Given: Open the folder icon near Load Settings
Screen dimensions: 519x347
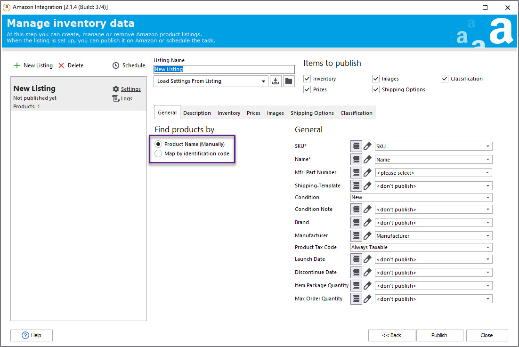Looking at the screenshot, I should [x=289, y=81].
